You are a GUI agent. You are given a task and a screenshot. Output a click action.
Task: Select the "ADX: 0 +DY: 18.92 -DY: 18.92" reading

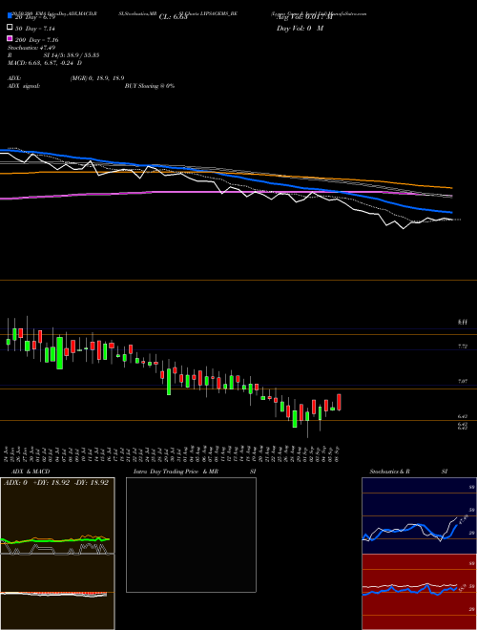pyautogui.click(x=56, y=483)
